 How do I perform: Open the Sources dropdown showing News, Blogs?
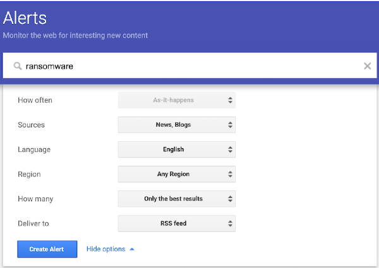(x=176, y=125)
